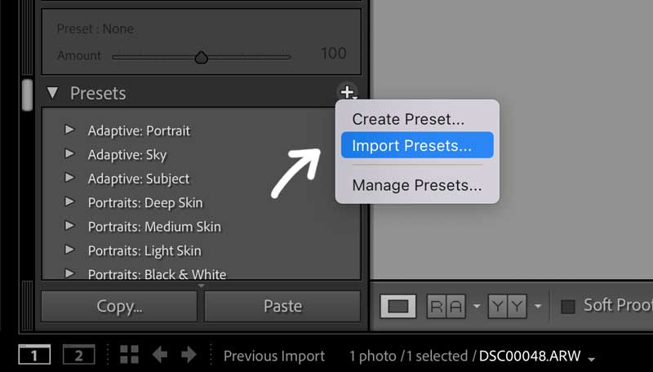Click the Paste button
This screenshot has height=372, width=653.
point(282,307)
